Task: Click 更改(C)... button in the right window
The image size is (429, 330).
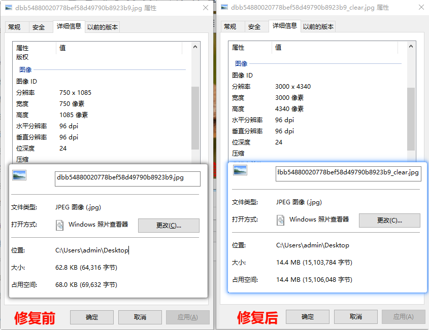Action: pyautogui.click(x=389, y=220)
